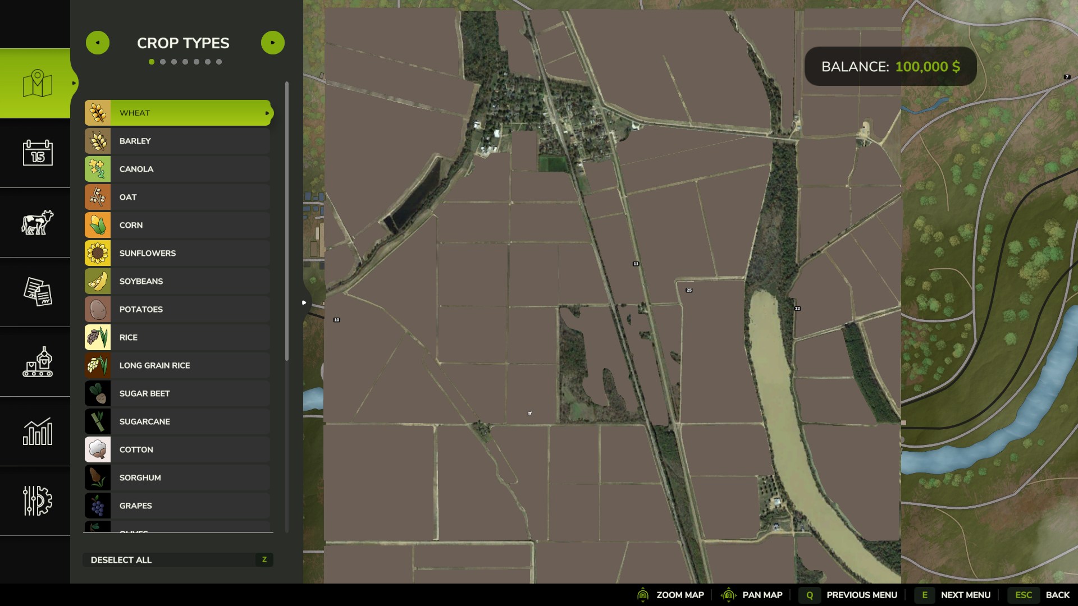Screen dimensions: 1078x606
Task: Collapse the side panel arrow handle
Action: (304, 302)
